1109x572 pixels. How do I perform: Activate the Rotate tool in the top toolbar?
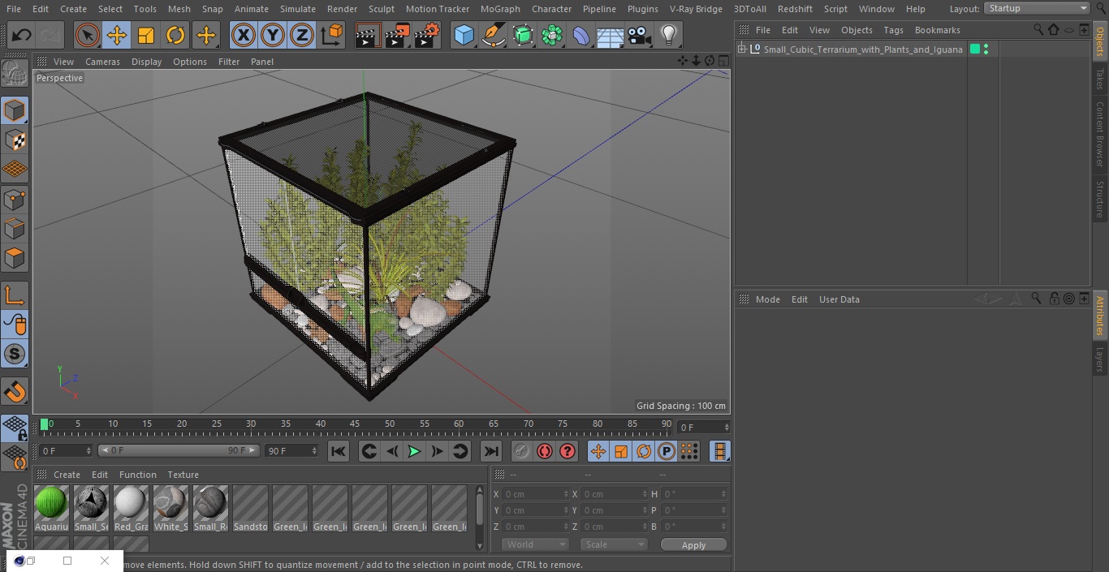175,35
